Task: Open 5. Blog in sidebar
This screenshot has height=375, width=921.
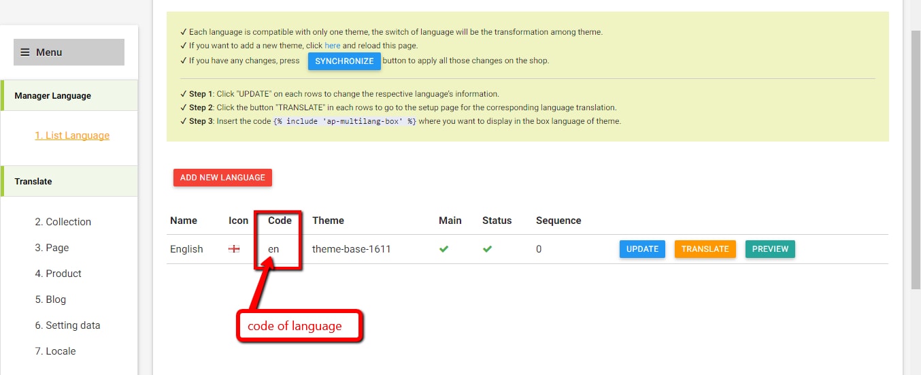Action: [50, 299]
